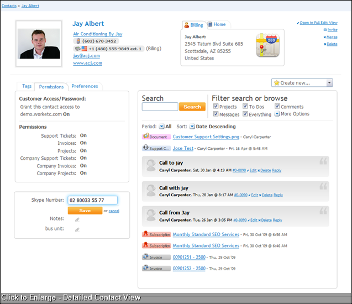Click the pencil icon next to bus unit
Screen dimensions: 352x304
(77, 228)
